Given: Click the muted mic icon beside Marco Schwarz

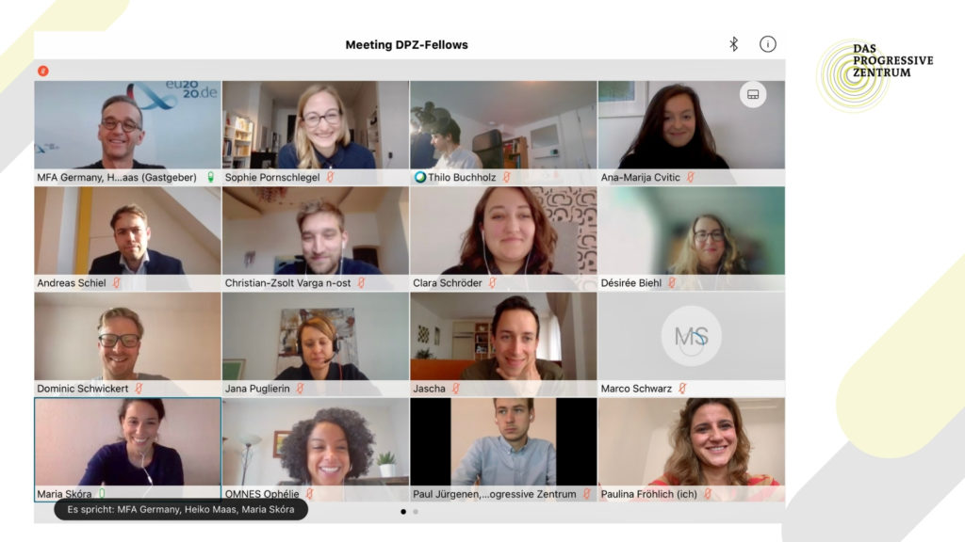Looking at the screenshot, I should (x=682, y=389).
